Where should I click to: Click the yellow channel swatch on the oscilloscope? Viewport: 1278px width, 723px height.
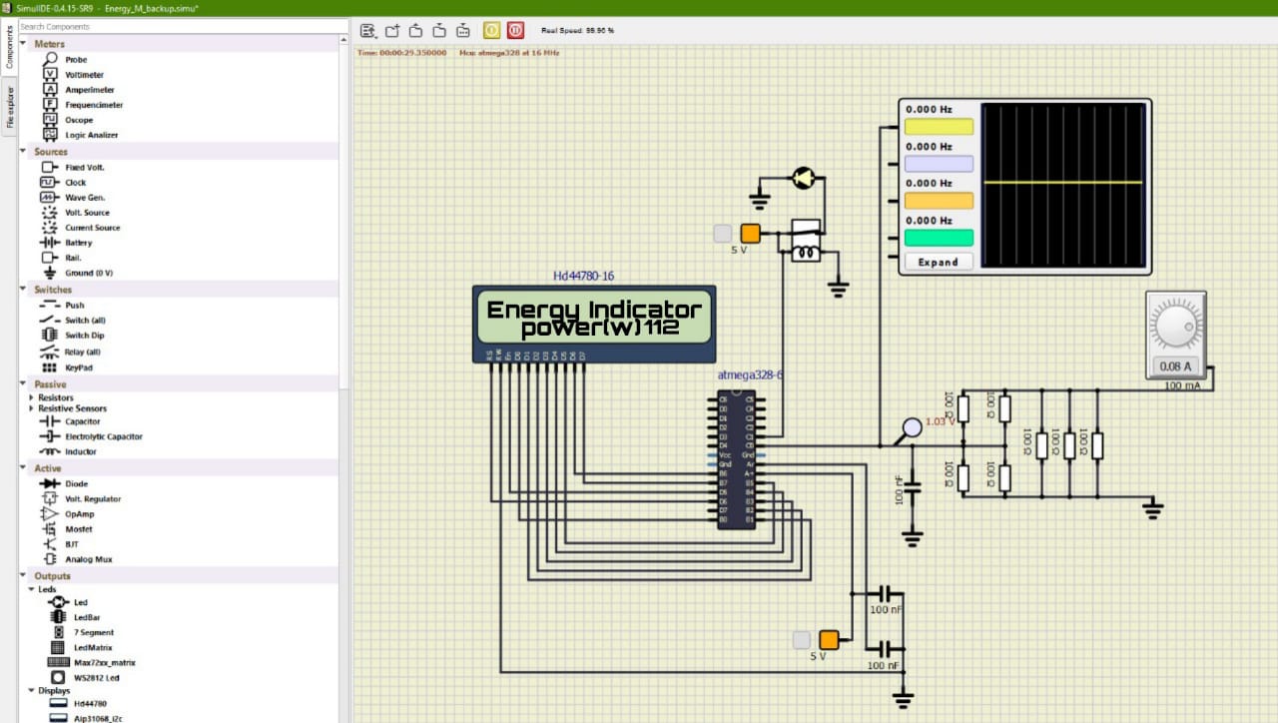pyautogui.click(x=939, y=127)
